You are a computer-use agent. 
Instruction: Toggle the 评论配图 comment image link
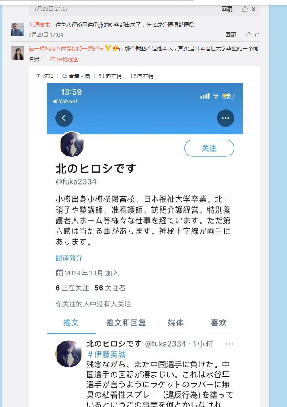click(x=65, y=59)
